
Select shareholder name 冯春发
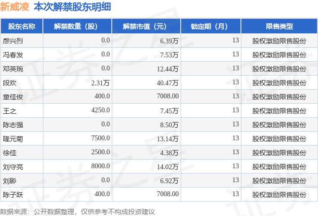point(13,55)
